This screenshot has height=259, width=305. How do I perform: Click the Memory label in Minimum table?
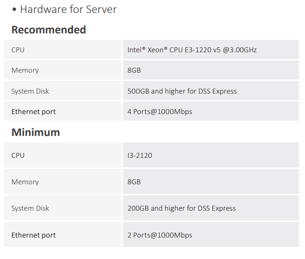(x=25, y=182)
